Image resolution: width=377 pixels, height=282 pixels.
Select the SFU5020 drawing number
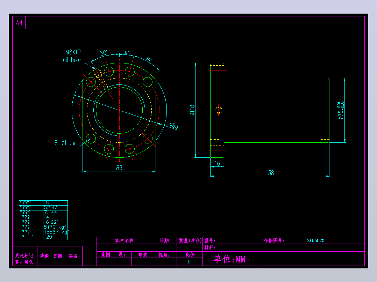tap(316, 240)
